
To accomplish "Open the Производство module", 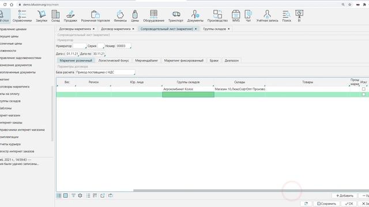I will pos(217,16).
